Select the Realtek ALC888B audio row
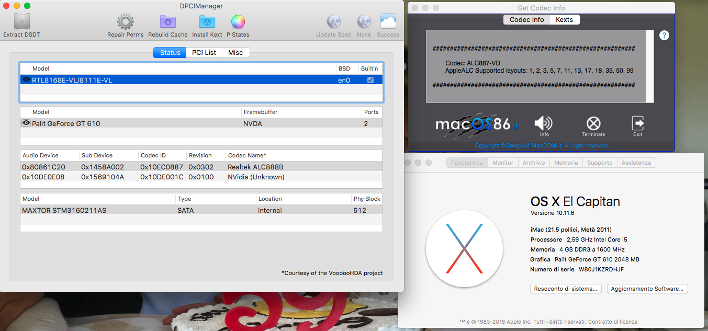 pyautogui.click(x=201, y=167)
